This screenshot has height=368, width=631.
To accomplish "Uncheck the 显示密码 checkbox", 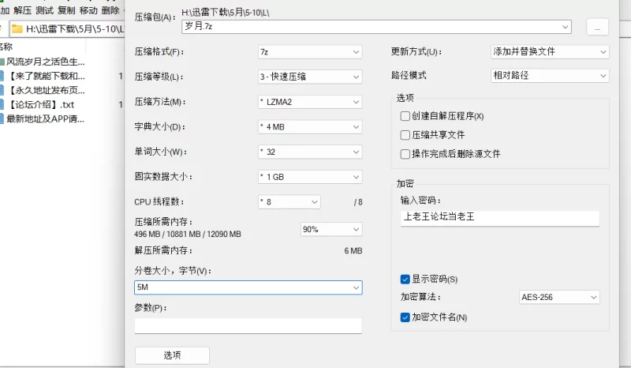I will [405, 279].
